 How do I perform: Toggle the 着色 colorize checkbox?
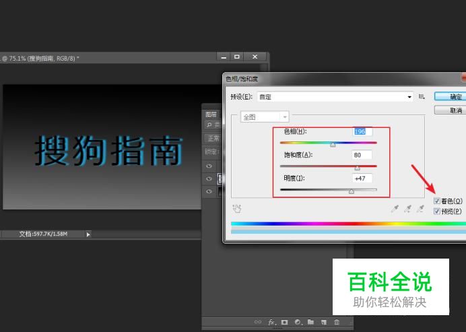point(436,201)
